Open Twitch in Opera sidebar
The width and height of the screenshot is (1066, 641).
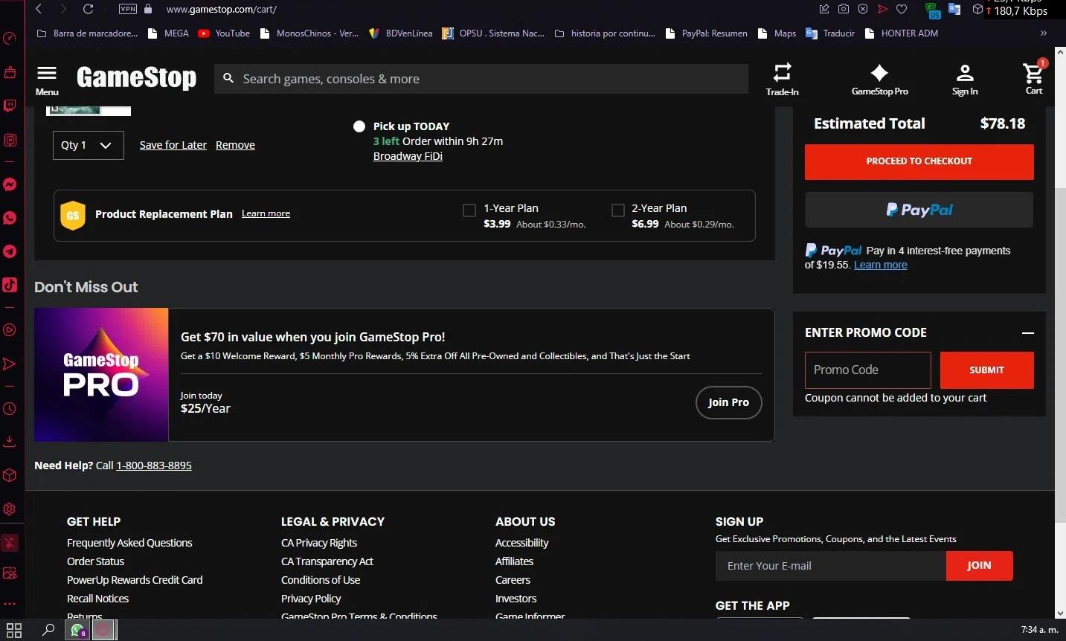click(10, 106)
